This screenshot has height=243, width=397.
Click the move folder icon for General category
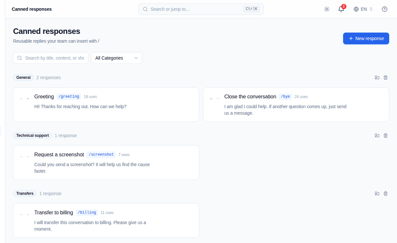coord(377,78)
